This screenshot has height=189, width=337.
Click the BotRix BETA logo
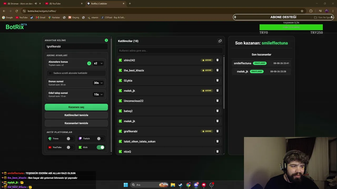click(16, 27)
